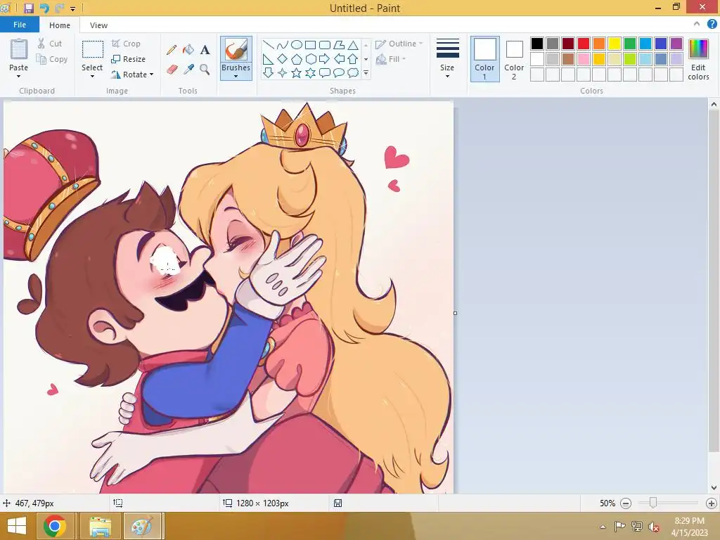Click the clock showing 8:29 PM
This screenshot has height=540, width=720.
(x=689, y=521)
